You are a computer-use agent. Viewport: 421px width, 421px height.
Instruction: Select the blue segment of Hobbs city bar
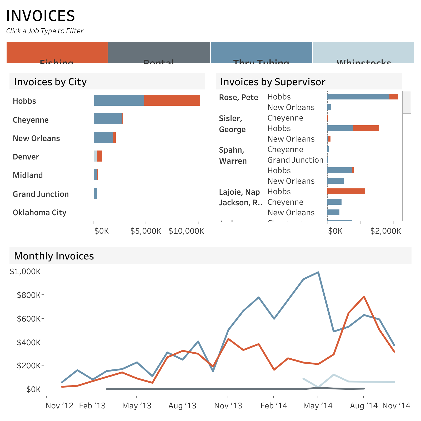[119, 100]
